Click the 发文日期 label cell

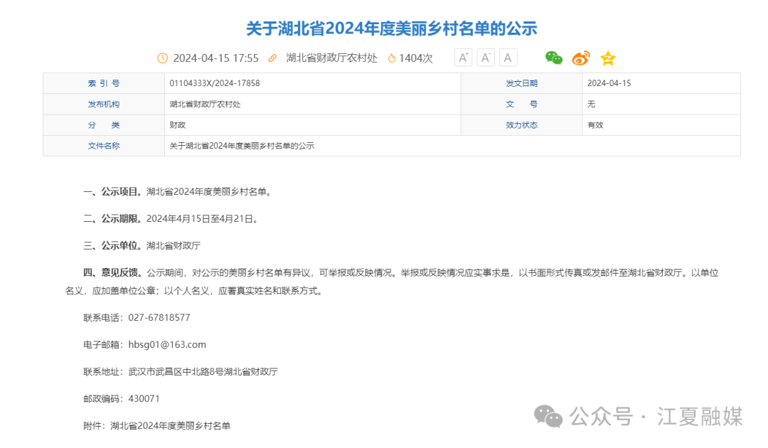pyautogui.click(x=522, y=83)
